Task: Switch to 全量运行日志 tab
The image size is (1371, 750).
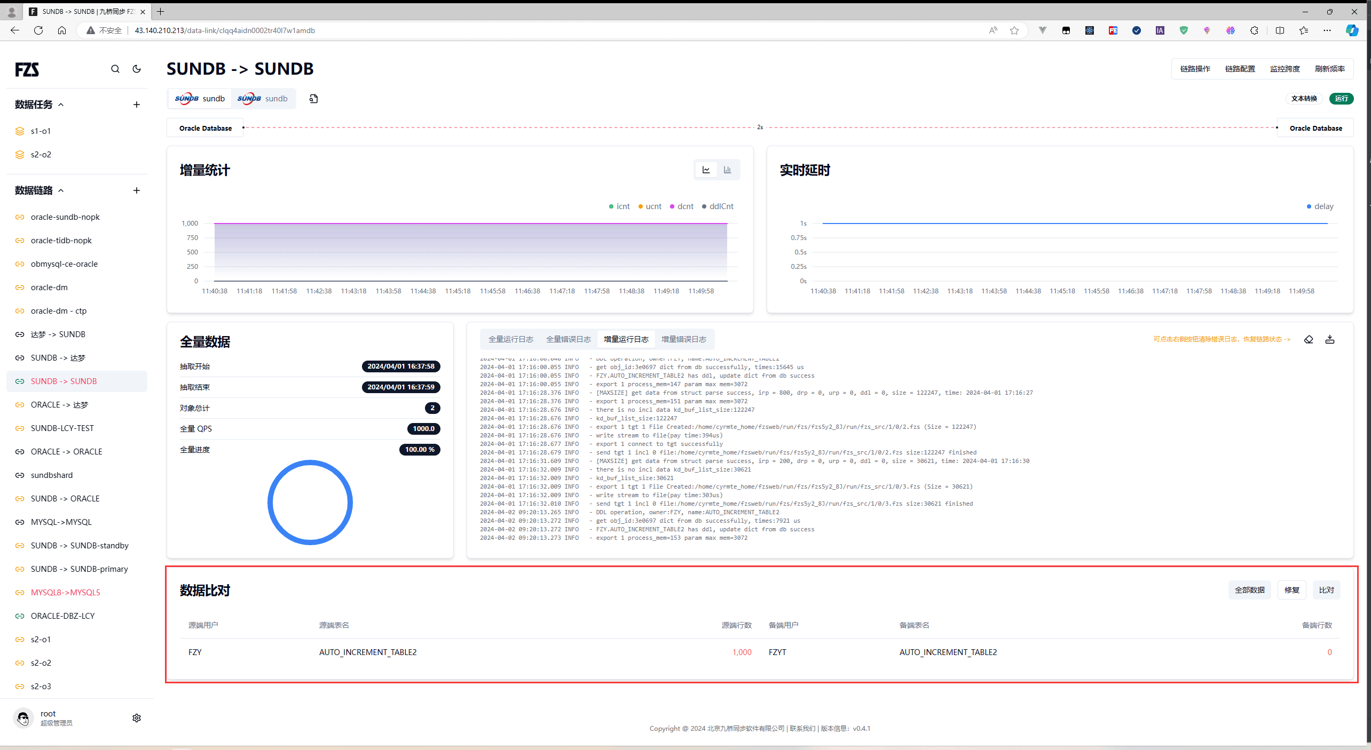Action: tap(510, 339)
